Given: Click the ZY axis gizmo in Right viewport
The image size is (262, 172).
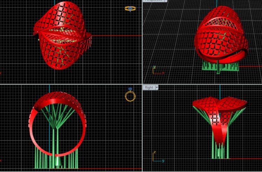Looking at the screenshot, I should (x=157, y=157).
